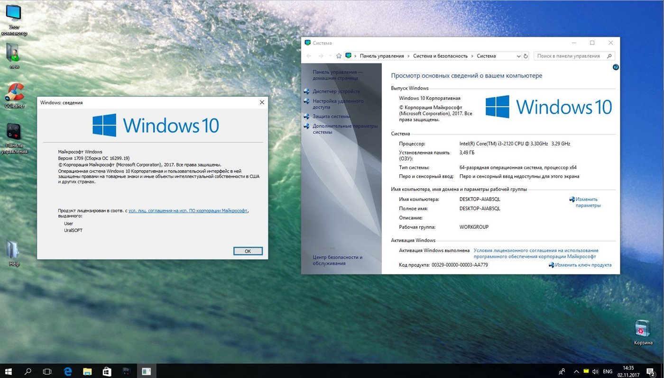Open the chevron after the address bar computer icon

click(x=356, y=56)
